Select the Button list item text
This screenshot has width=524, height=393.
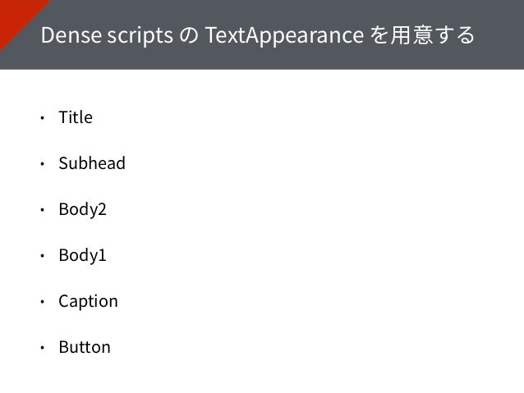tap(85, 347)
